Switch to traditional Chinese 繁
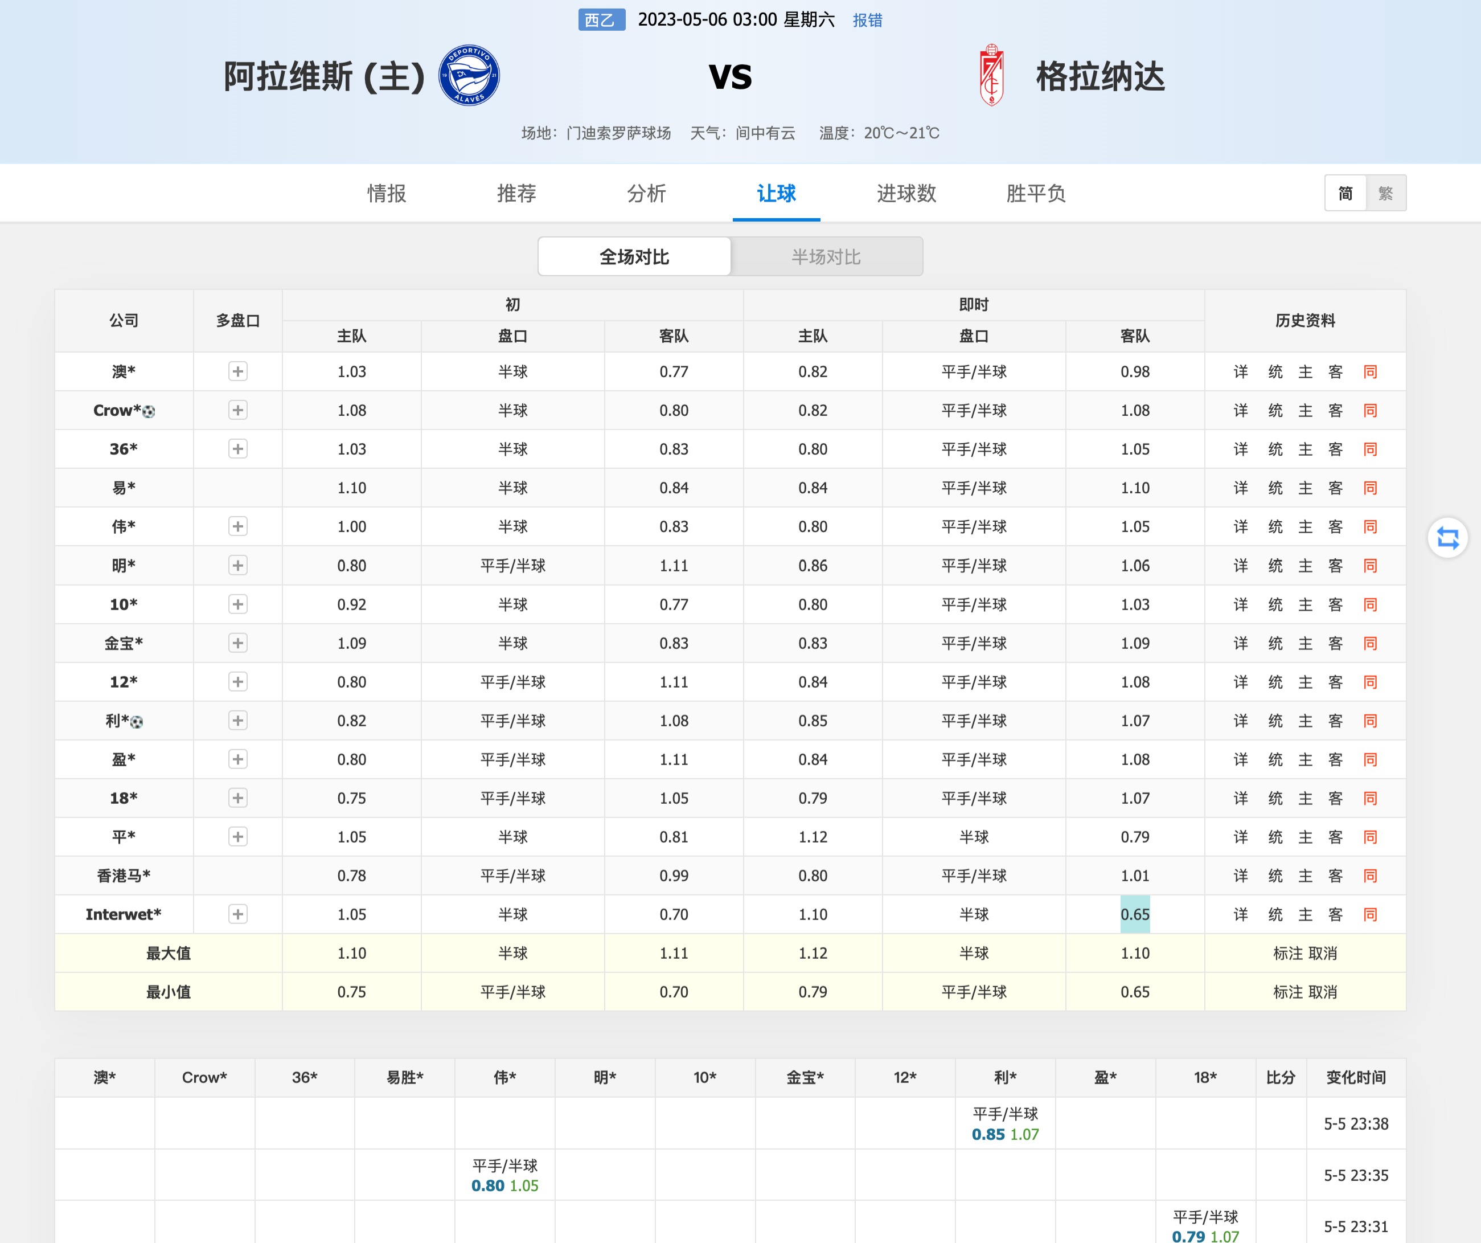Image resolution: width=1481 pixels, height=1243 pixels. click(x=1386, y=193)
